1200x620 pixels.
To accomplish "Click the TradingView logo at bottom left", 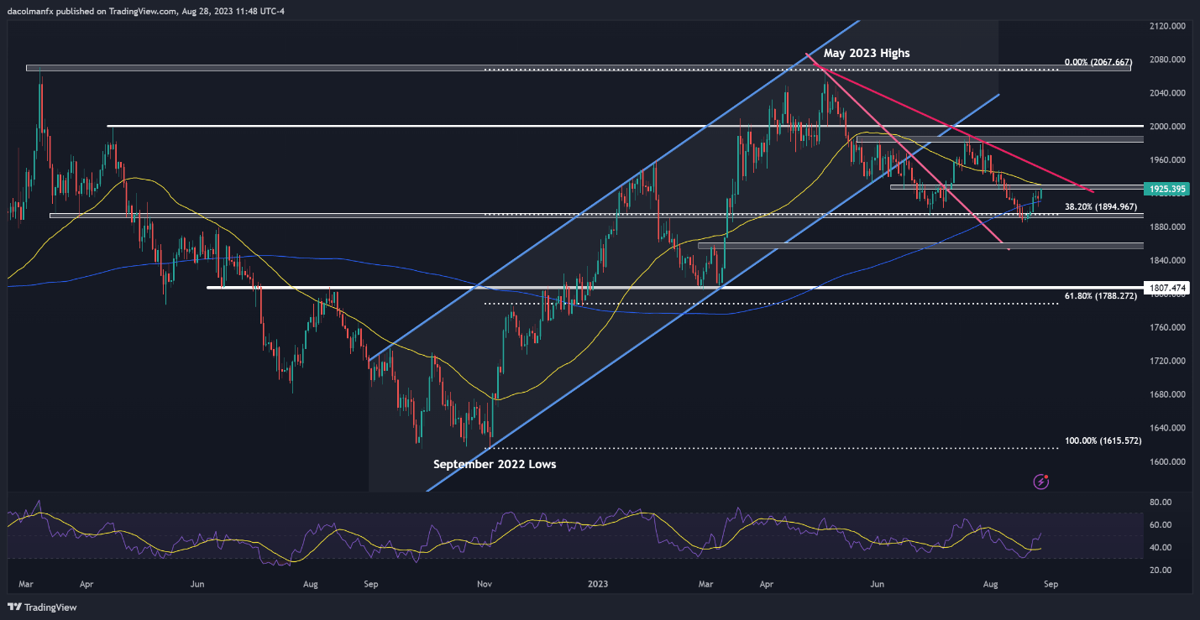I will 40,607.
